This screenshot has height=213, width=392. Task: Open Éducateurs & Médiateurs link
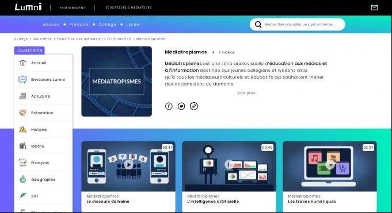(x=128, y=7)
